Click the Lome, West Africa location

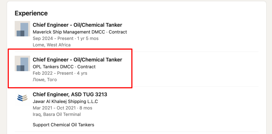coord(52,45)
